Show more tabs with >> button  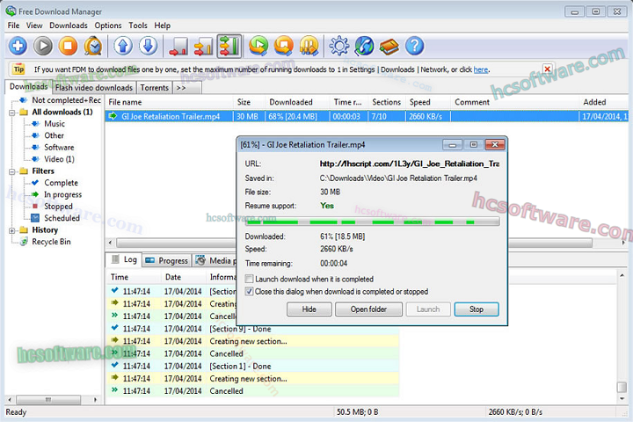click(x=186, y=88)
